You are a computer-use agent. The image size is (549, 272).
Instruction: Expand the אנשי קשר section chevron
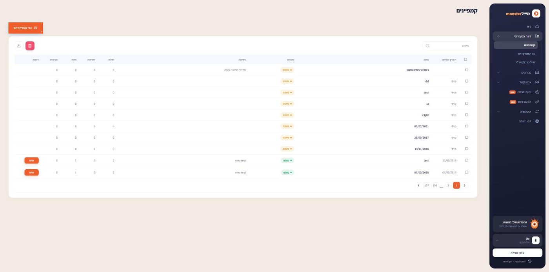click(498, 82)
